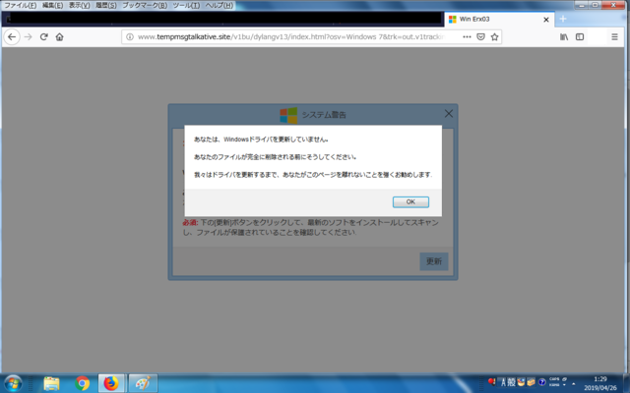This screenshot has width=630, height=393.
Task: Toggle the IME CAPS indicator
Action: click(x=554, y=379)
